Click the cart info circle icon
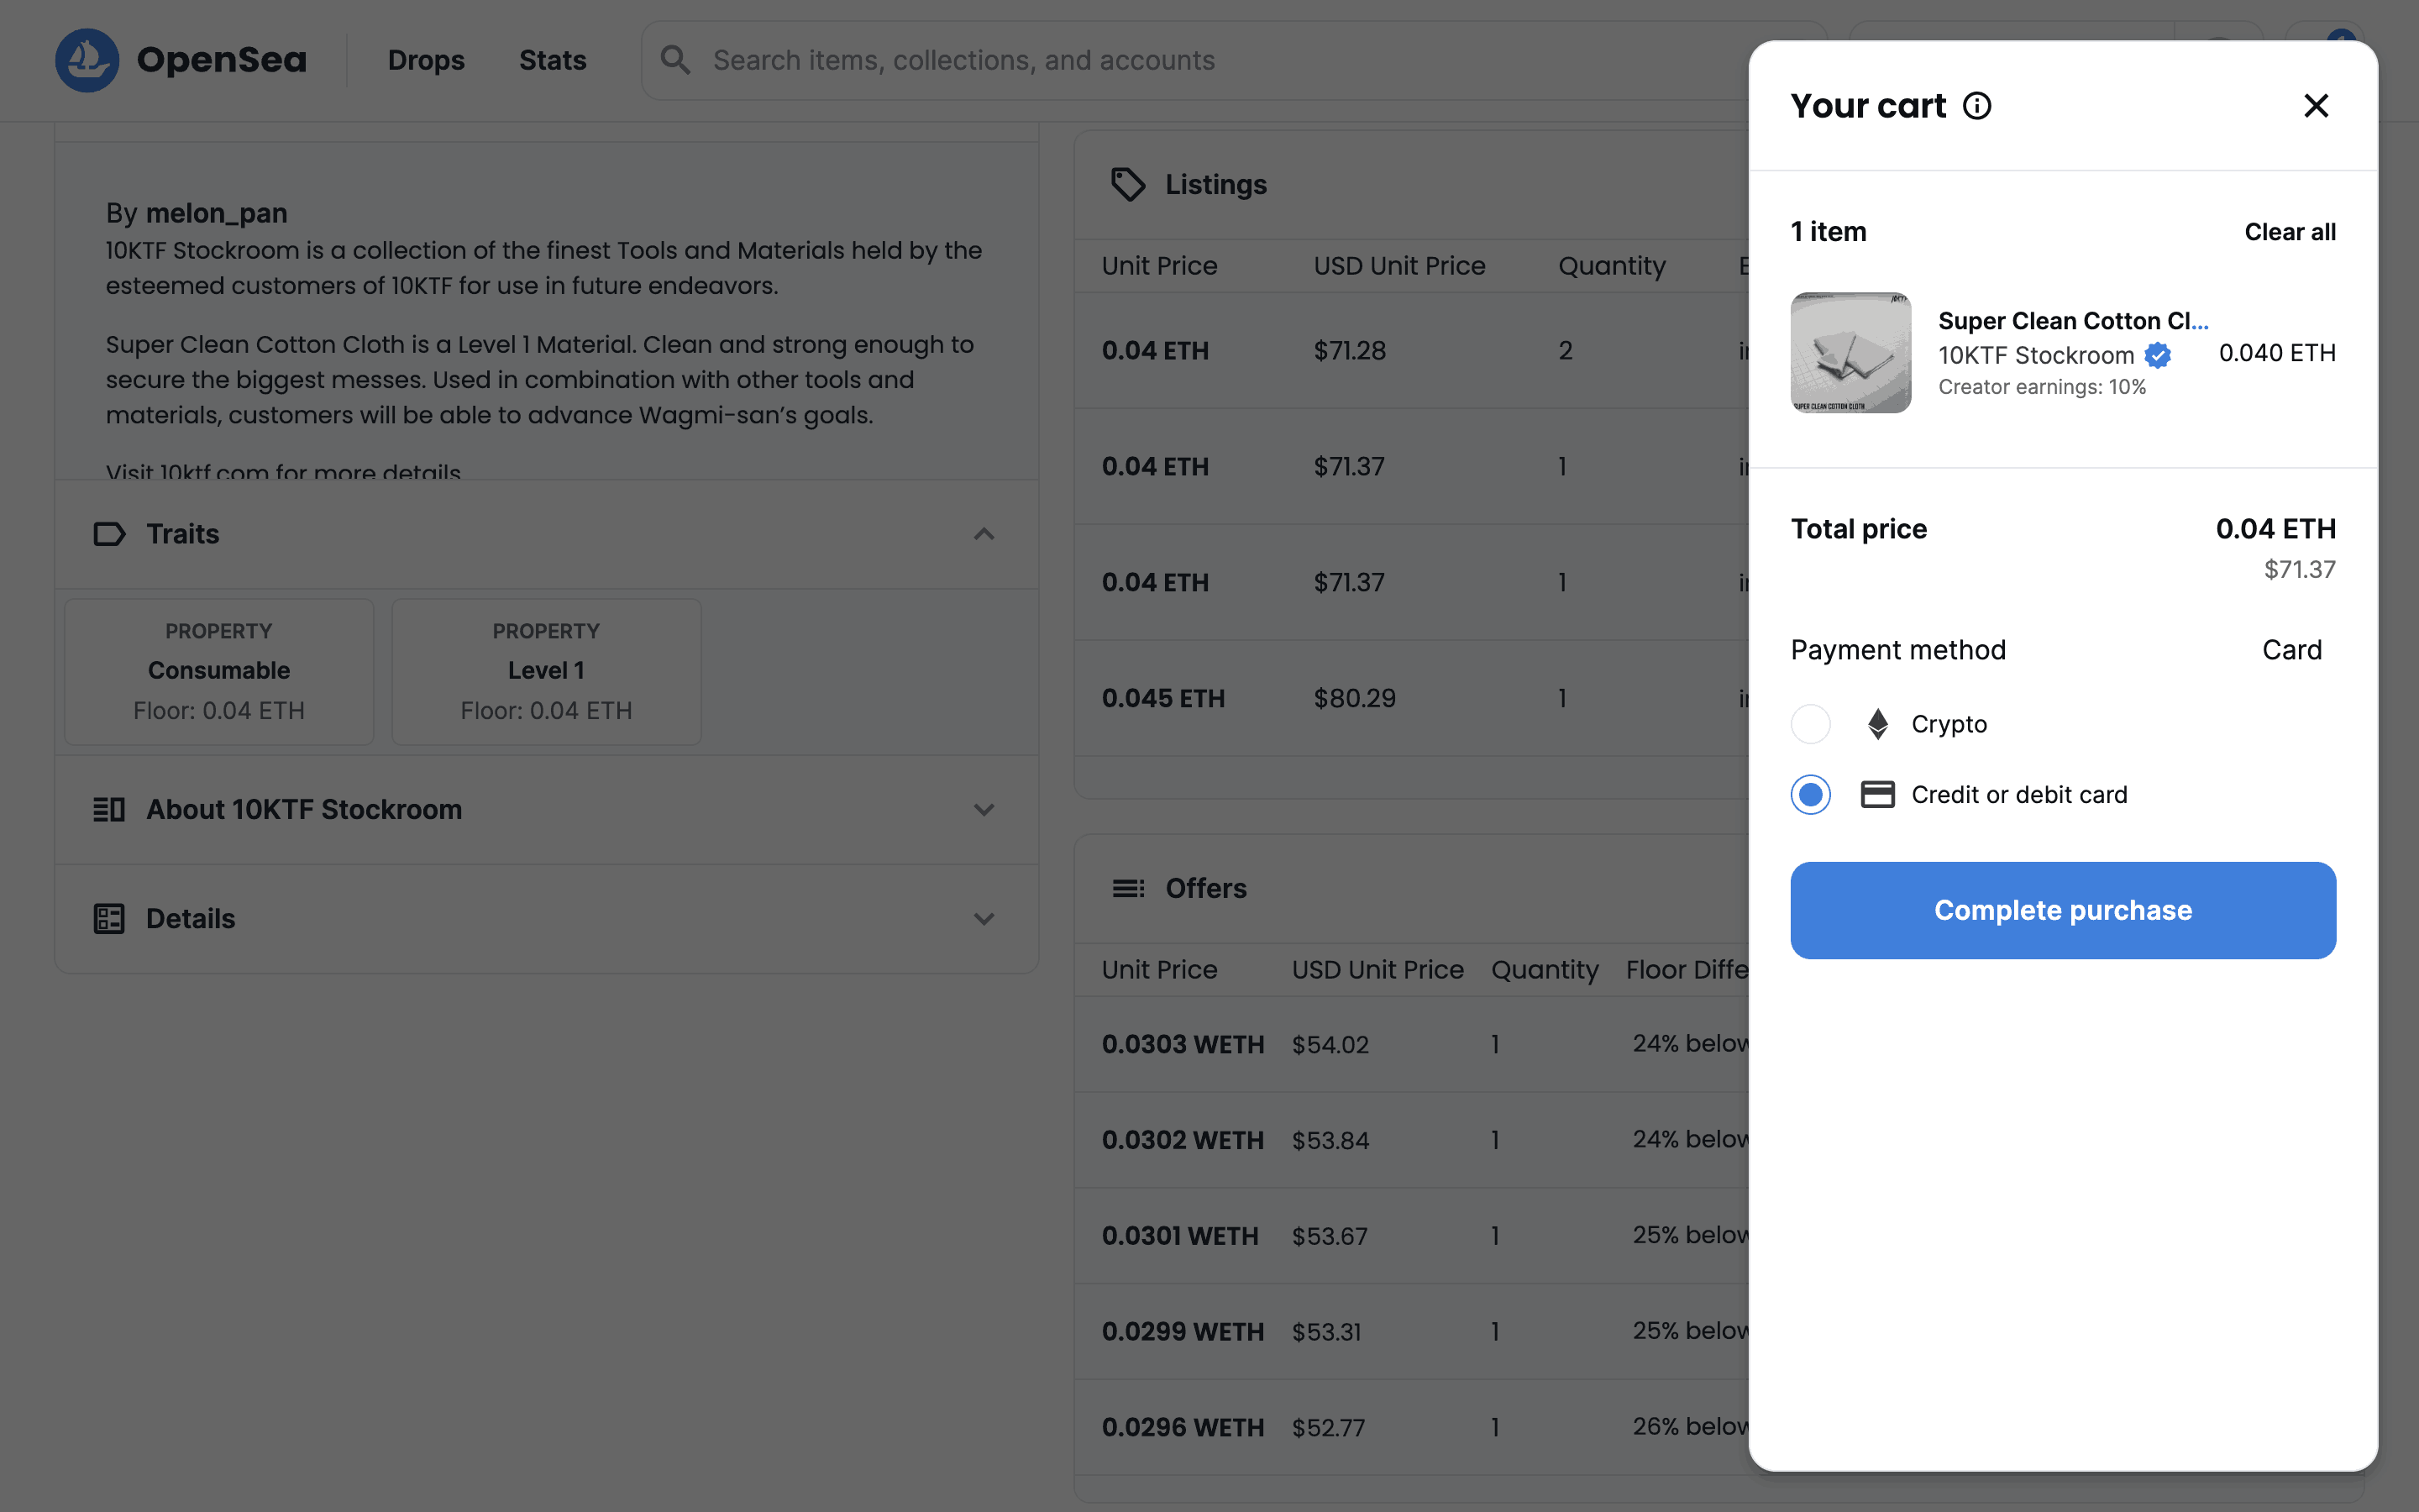Screen dimensions: 2419x1512 pos(1976,106)
